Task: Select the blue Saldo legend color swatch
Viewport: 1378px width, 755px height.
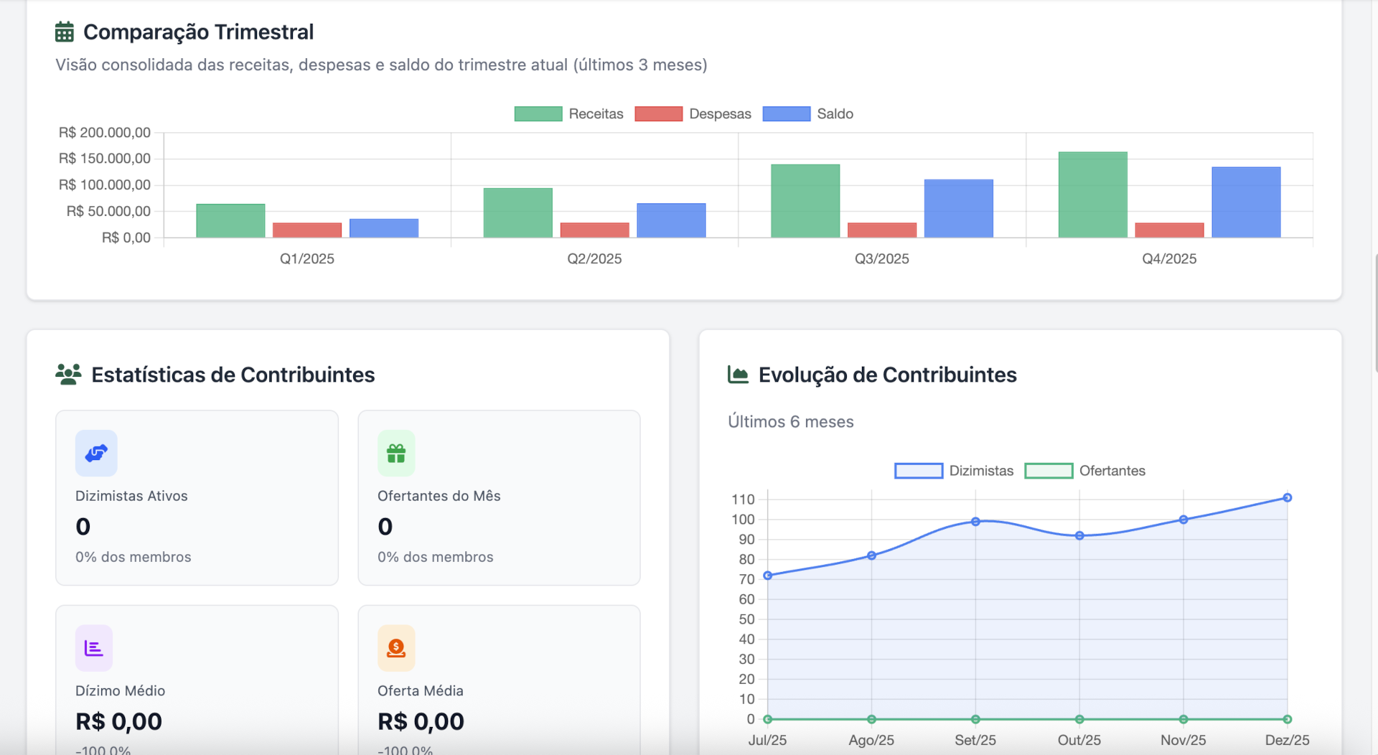Action: 786,113
